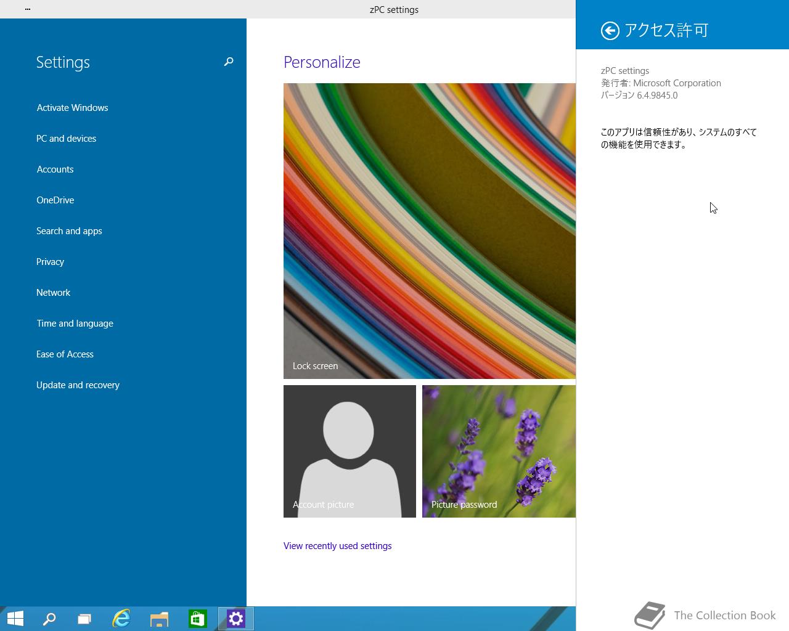The width and height of the screenshot is (789, 631).
Task: Click the アクセス許可 panel title
Action: 666,30
